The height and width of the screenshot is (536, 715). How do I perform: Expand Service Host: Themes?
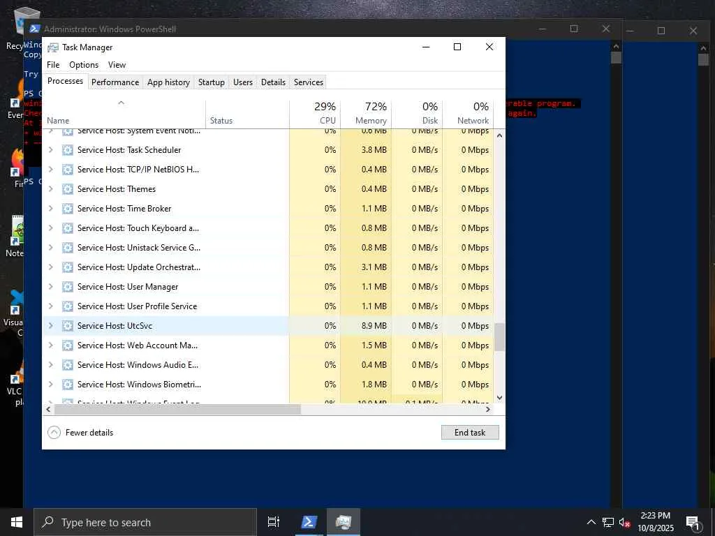point(50,189)
